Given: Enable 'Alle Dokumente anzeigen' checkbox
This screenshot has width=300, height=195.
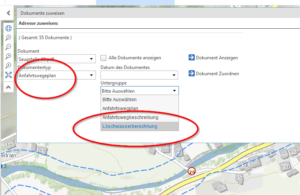Looking at the screenshot, I should pos(104,58).
